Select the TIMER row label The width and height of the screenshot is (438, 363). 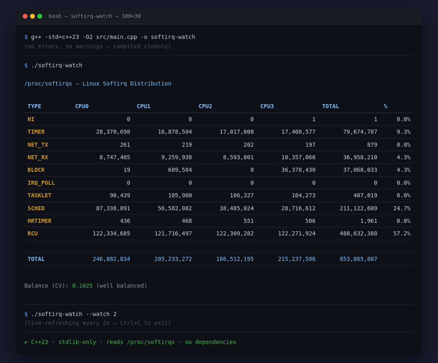(x=36, y=132)
